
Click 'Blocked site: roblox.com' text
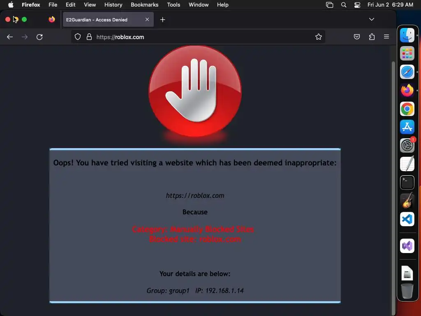[x=195, y=239]
